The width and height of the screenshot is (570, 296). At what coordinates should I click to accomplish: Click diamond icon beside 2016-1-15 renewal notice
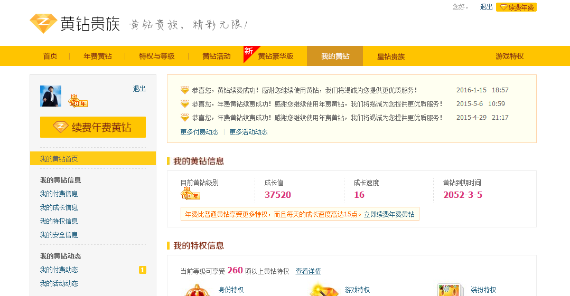pos(185,90)
